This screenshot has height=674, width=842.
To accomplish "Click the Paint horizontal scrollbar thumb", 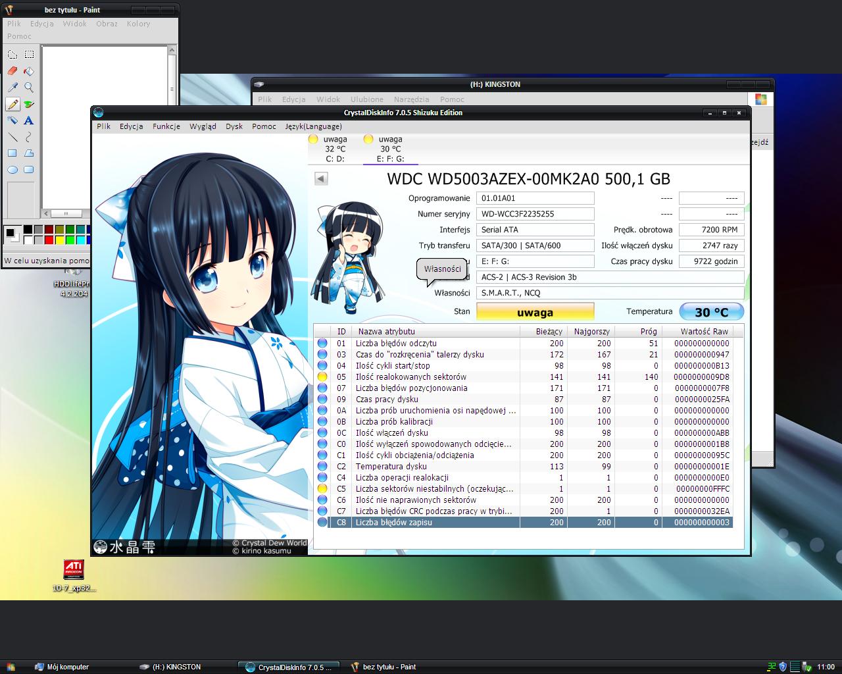I will 66,213.
